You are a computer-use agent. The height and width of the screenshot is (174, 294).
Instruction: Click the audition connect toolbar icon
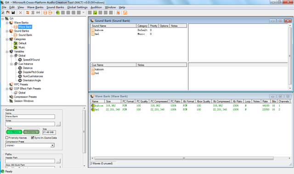[x=118, y=12]
